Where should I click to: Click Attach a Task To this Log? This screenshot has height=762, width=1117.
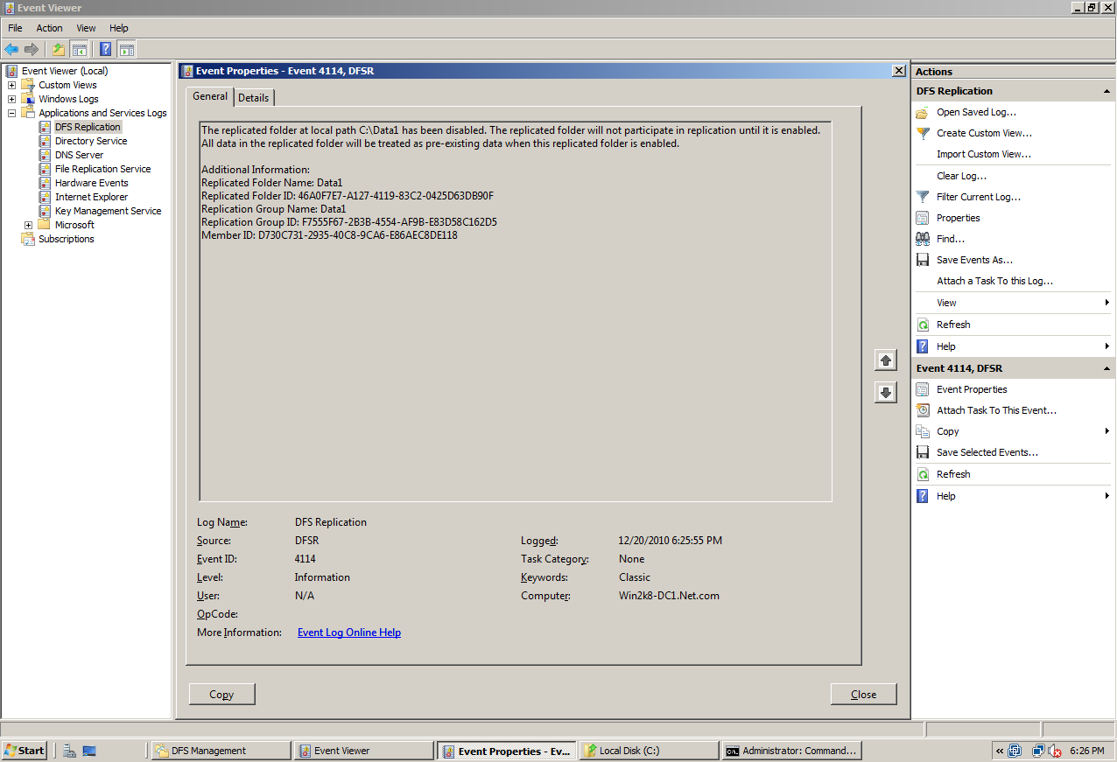click(x=994, y=281)
